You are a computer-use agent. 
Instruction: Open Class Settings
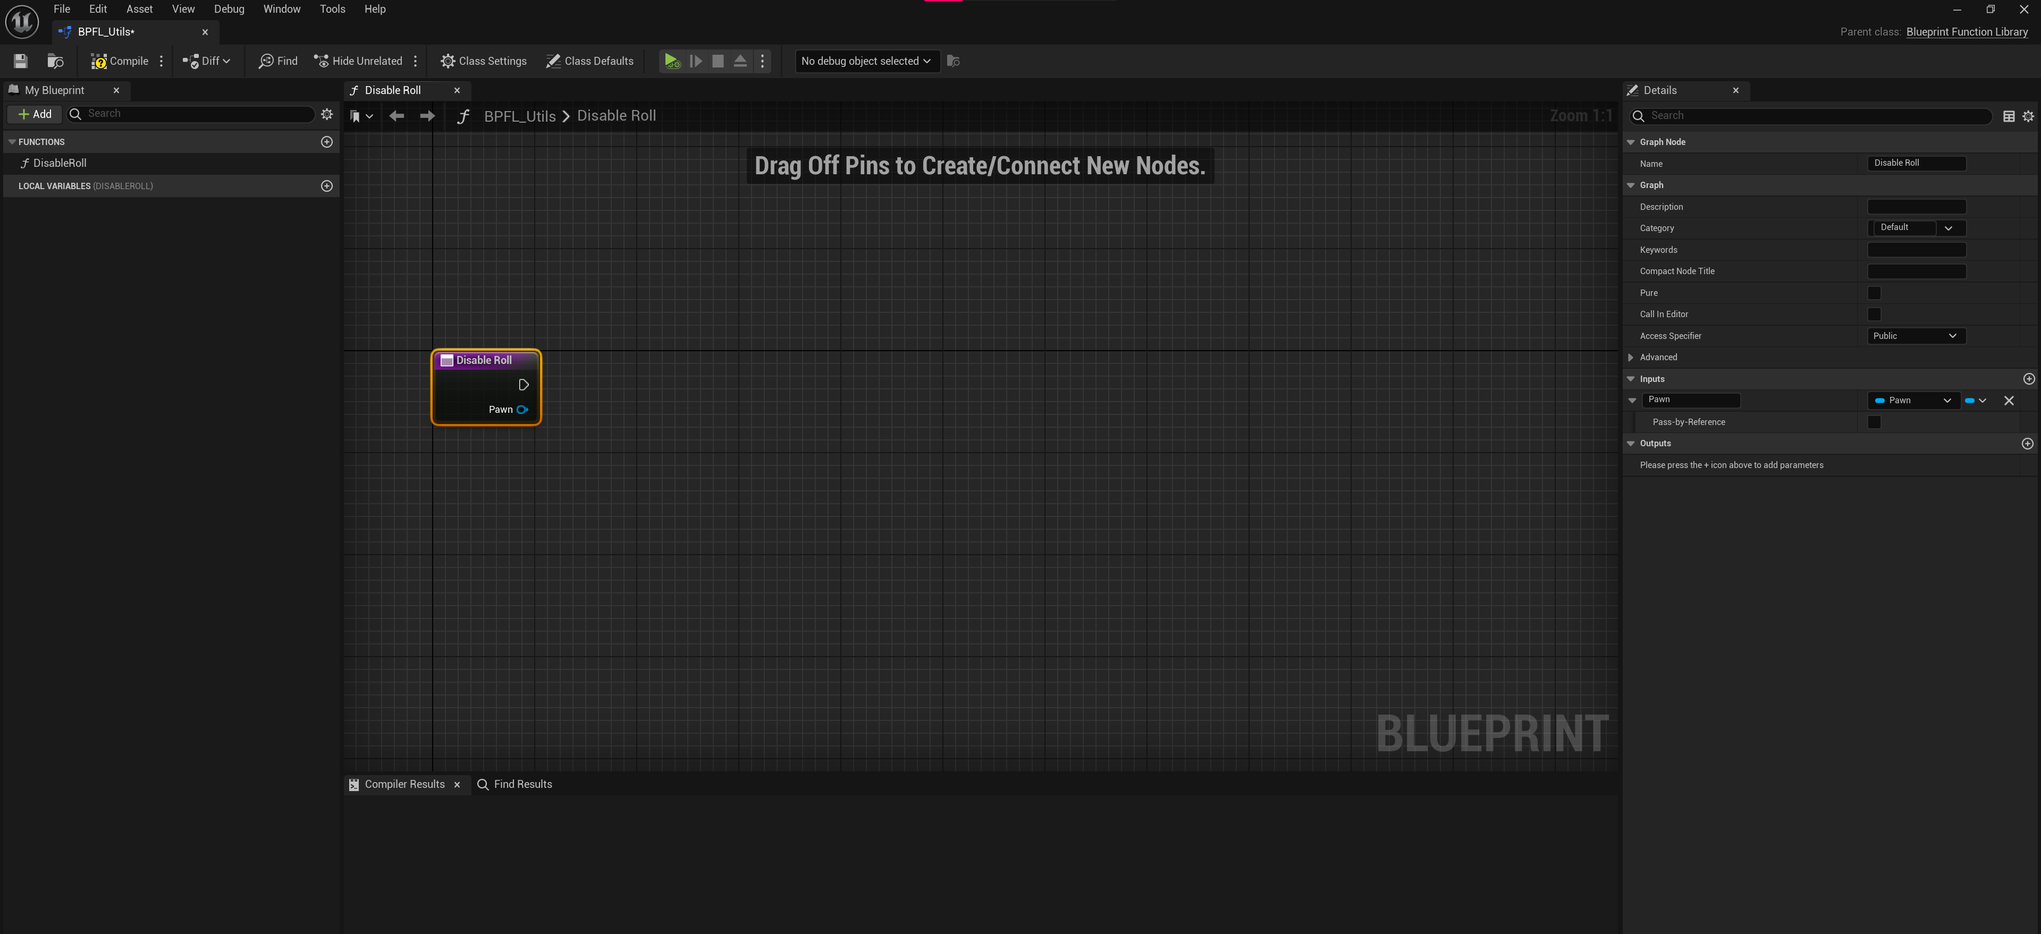[x=483, y=61]
